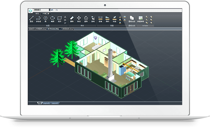The image size is (210, 128).
Task: Select the text 'A' tool icon
Action: tap(65, 17)
